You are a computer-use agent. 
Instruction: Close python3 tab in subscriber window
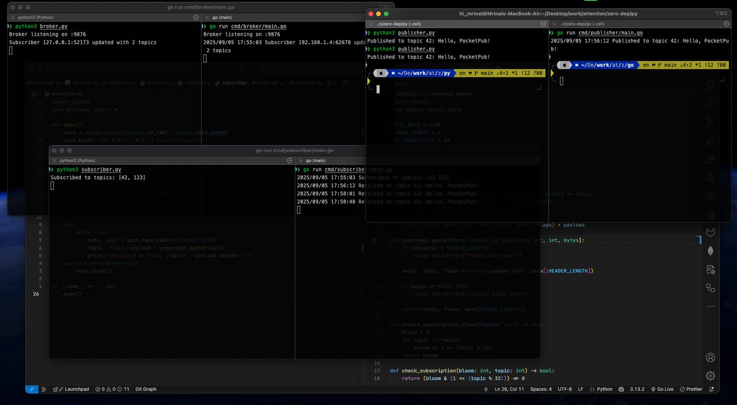pos(53,160)
